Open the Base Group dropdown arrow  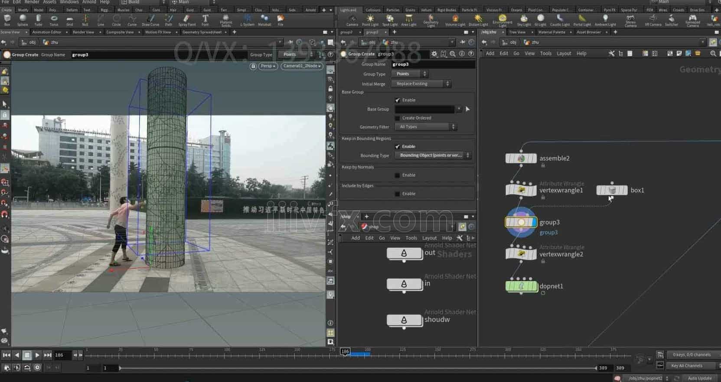459,109
